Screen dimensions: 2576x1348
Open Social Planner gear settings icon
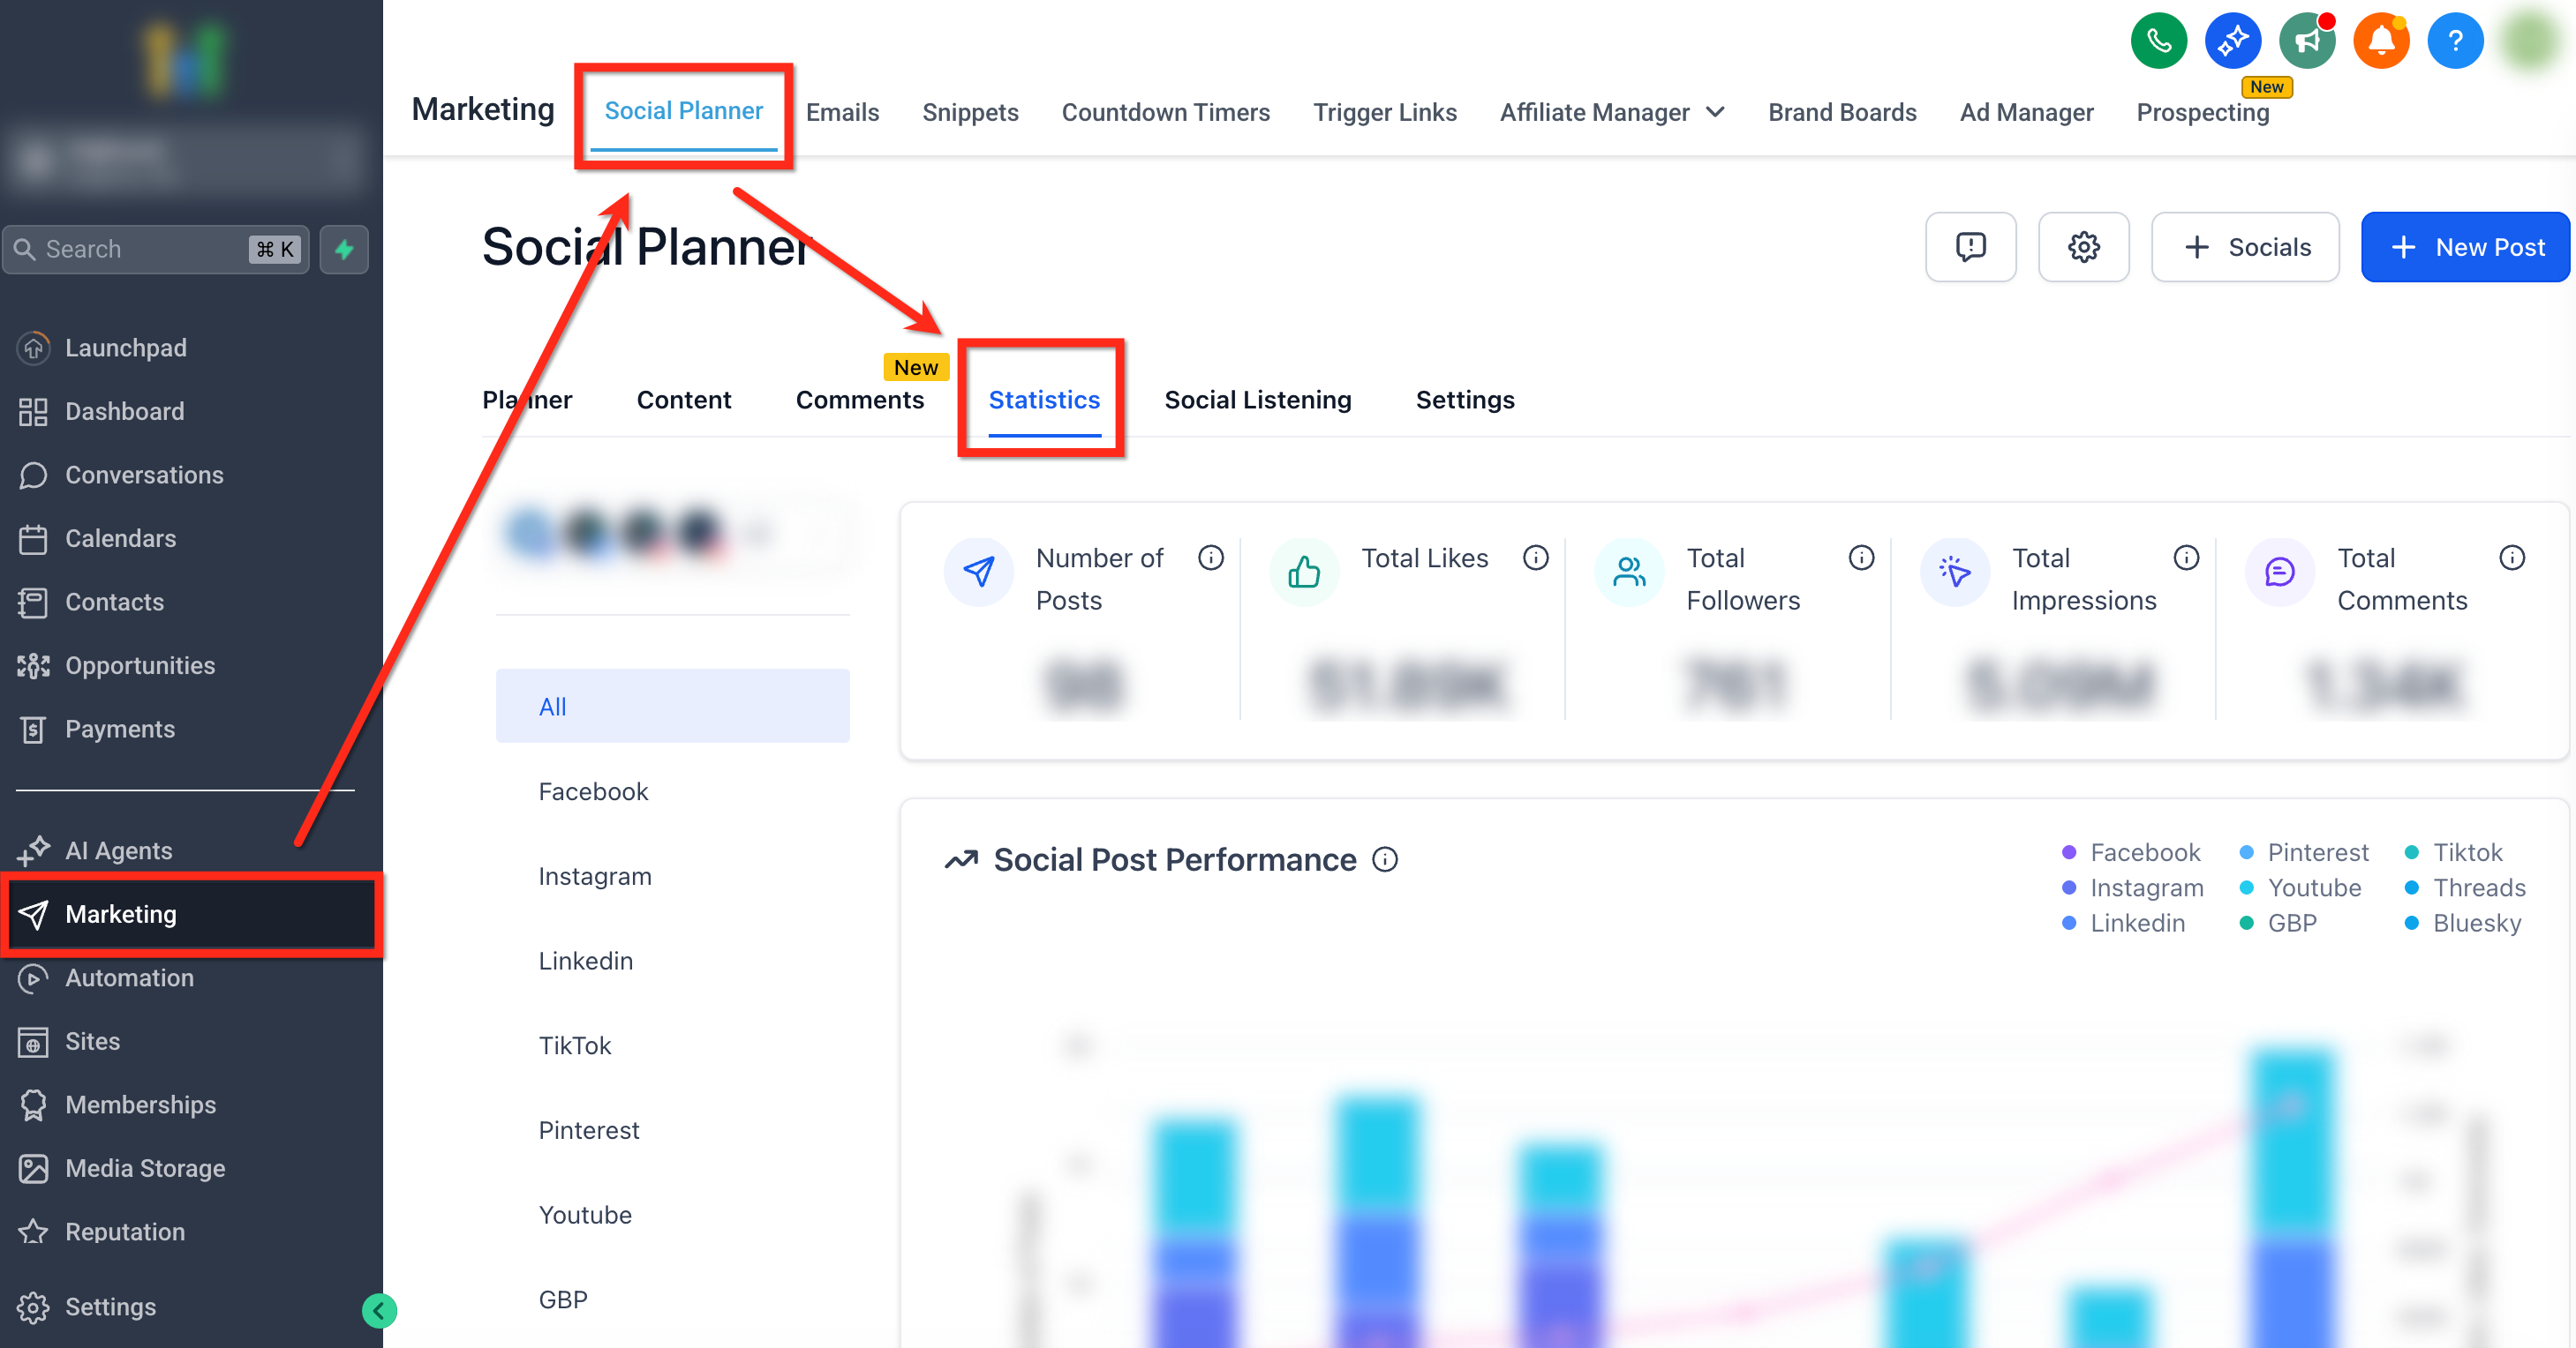point(2083,247)
